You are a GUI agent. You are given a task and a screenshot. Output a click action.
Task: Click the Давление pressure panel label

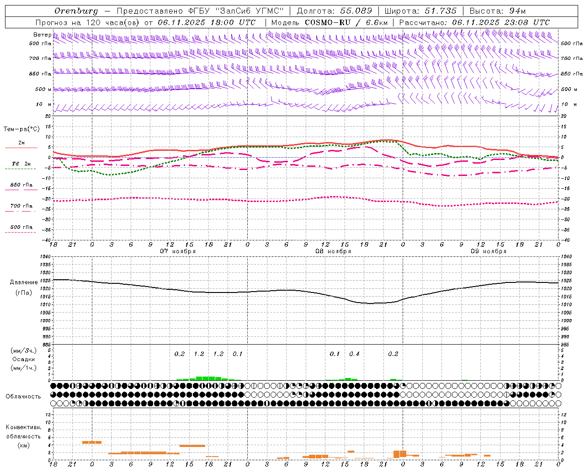24,282
